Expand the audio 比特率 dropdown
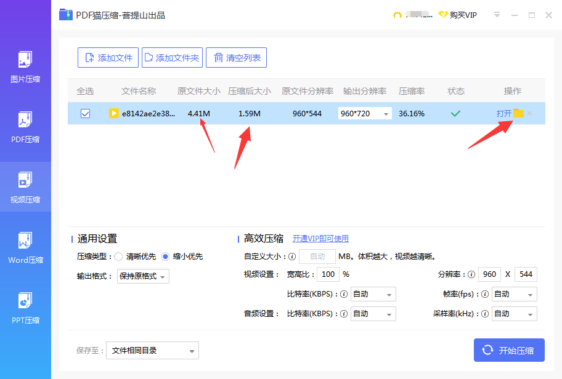562x379 pixels. 373,314
